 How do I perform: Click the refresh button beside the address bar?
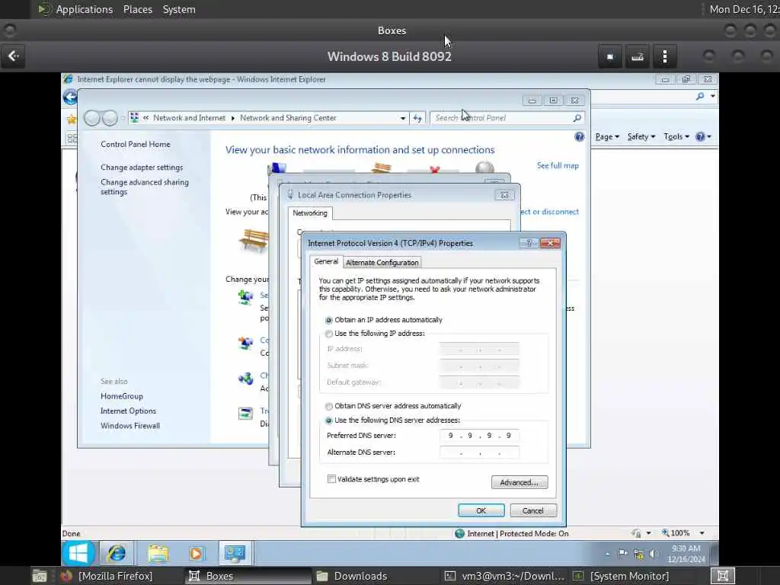[418, 118]
